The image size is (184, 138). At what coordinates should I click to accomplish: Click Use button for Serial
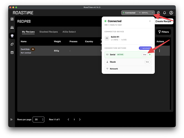point(145,54)
